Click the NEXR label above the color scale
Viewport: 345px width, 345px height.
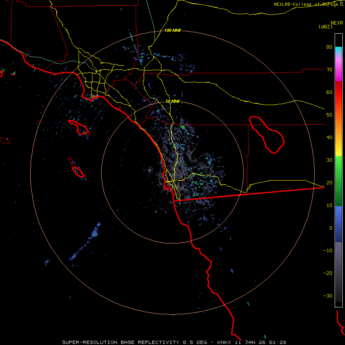[337, 23]
